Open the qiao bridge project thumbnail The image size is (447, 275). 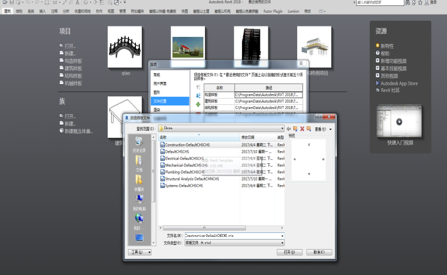click(125, 47)
